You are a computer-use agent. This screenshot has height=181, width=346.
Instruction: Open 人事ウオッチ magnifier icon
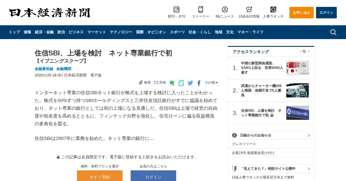tap(273, 9)
